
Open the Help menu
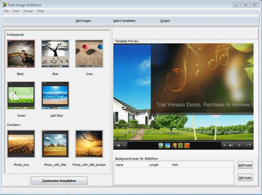click(40, 11)
